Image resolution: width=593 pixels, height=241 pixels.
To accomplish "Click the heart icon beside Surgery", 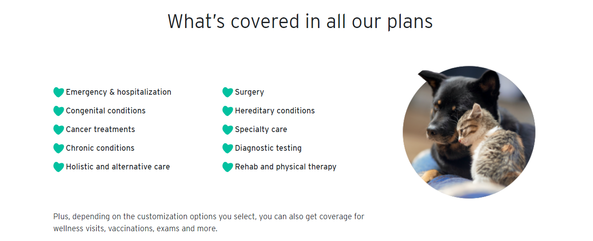I will [x=228, y=92].
